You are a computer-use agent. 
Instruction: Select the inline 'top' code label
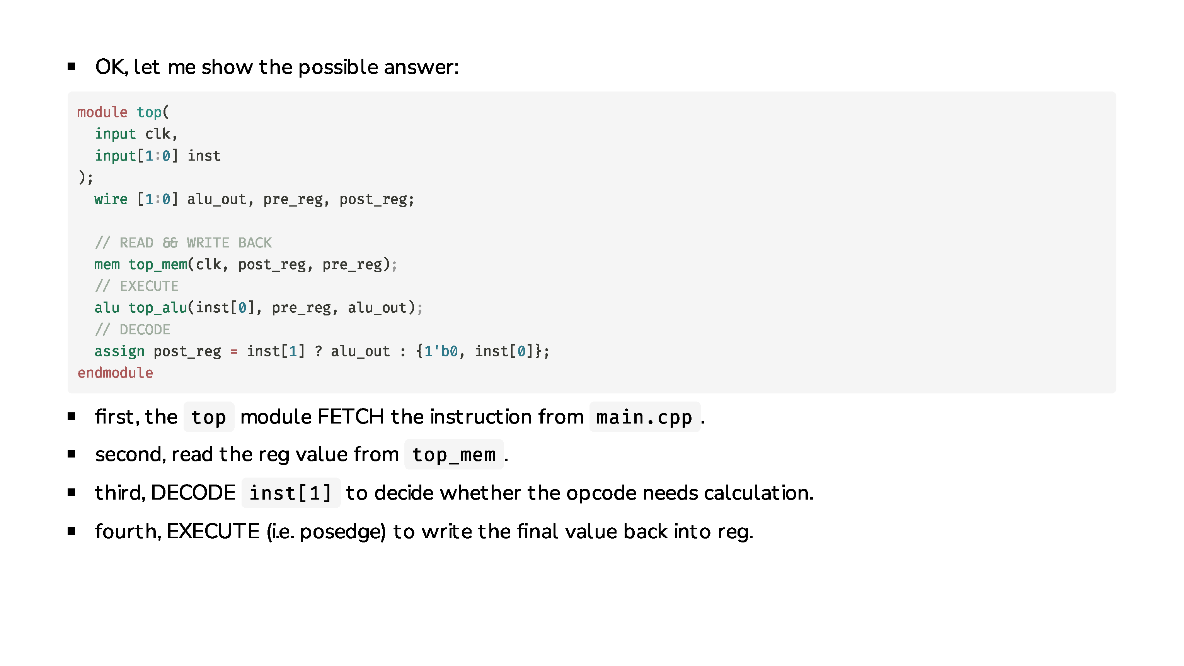209,417
